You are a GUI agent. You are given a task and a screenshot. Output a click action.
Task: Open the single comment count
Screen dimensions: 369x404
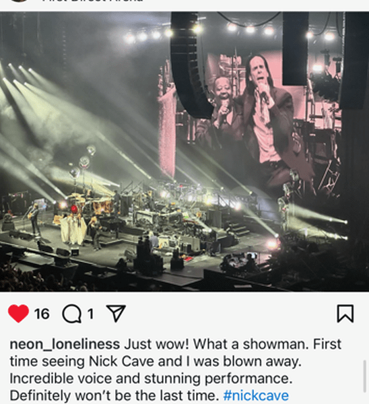(90, 314)
